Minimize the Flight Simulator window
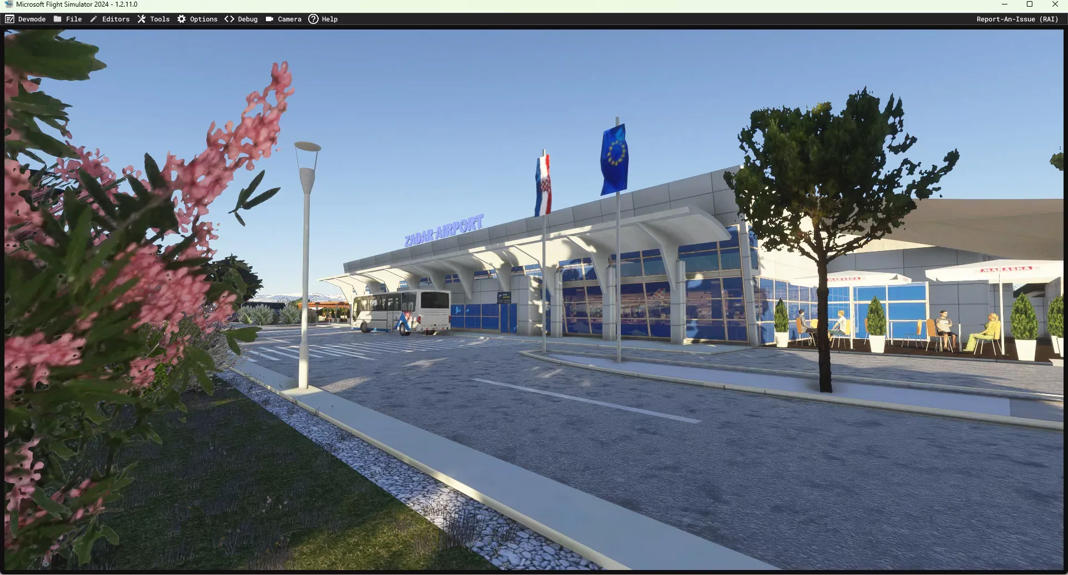Image resolution: width=1068 pixels, height=575 pixels. point(1005,4)
